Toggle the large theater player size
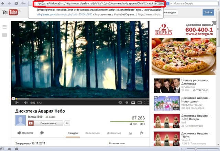The height and width of the screenshot is (151, 220). point(140,103)
